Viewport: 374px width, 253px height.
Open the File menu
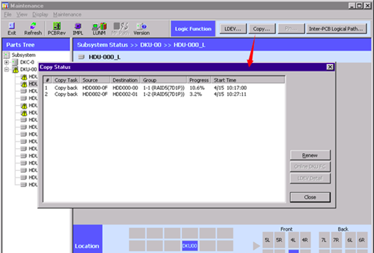click(x=8, y=14)
